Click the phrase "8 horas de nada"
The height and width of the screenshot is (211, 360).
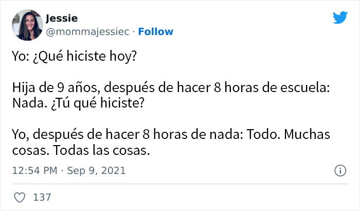186,135
